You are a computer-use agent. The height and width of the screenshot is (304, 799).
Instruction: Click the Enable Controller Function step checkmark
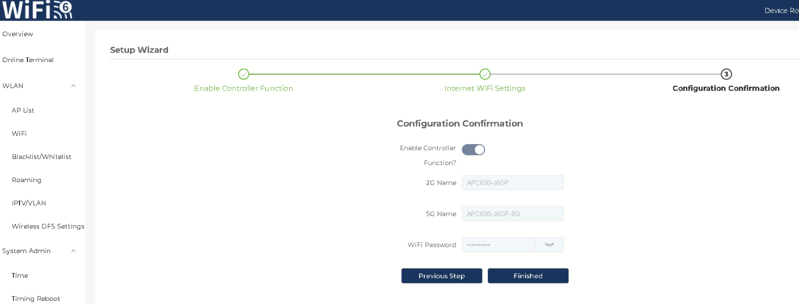click(243, 74)
